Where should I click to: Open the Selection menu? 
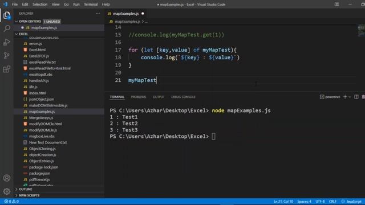point(40,5)
